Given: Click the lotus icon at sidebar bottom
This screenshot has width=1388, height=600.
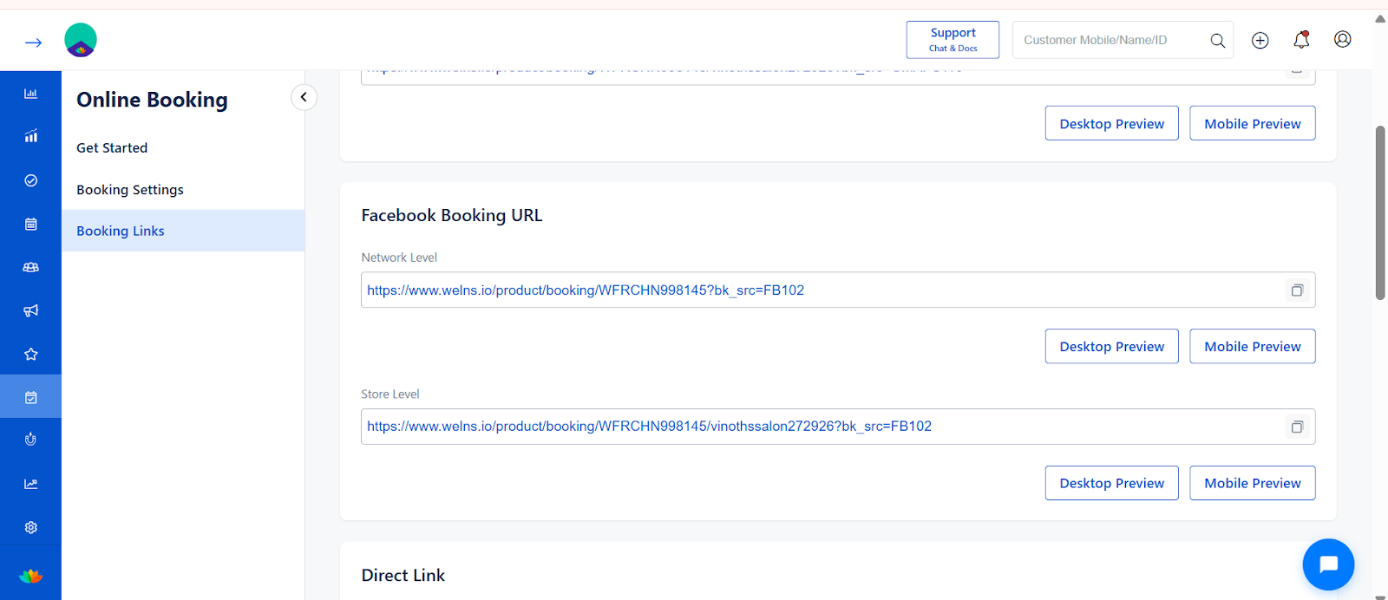Looking at the screenshot, I should 30,576.
